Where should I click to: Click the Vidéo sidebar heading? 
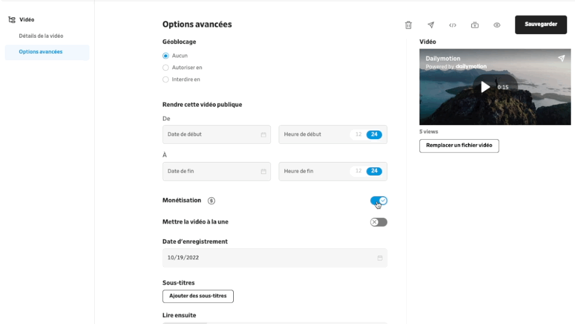27,19
